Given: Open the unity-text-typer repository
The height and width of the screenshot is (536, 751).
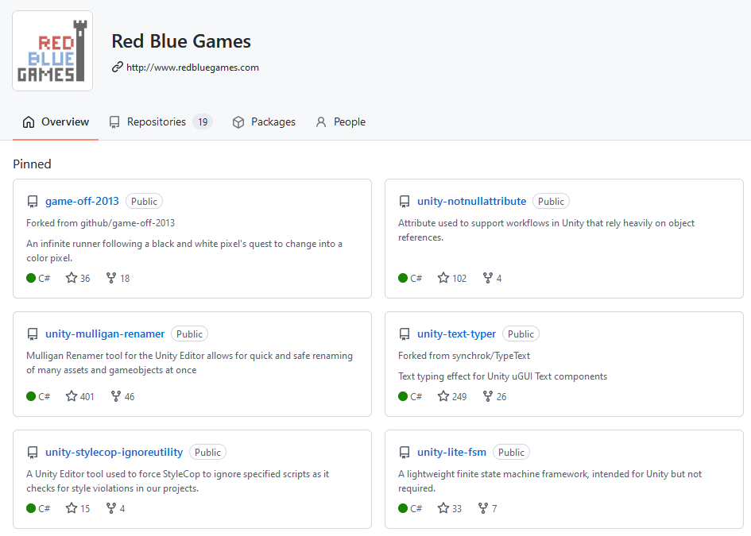Looking at the screenshot, I should [456, 334].
